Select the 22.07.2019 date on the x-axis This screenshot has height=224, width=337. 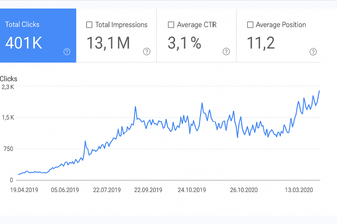[x=107, y=190]
